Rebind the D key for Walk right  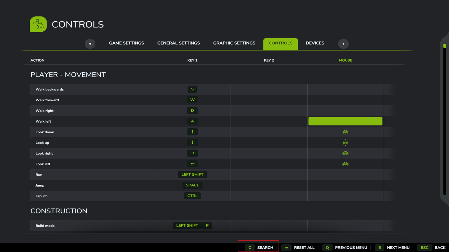pyautogui.click(x=193, y=111)
